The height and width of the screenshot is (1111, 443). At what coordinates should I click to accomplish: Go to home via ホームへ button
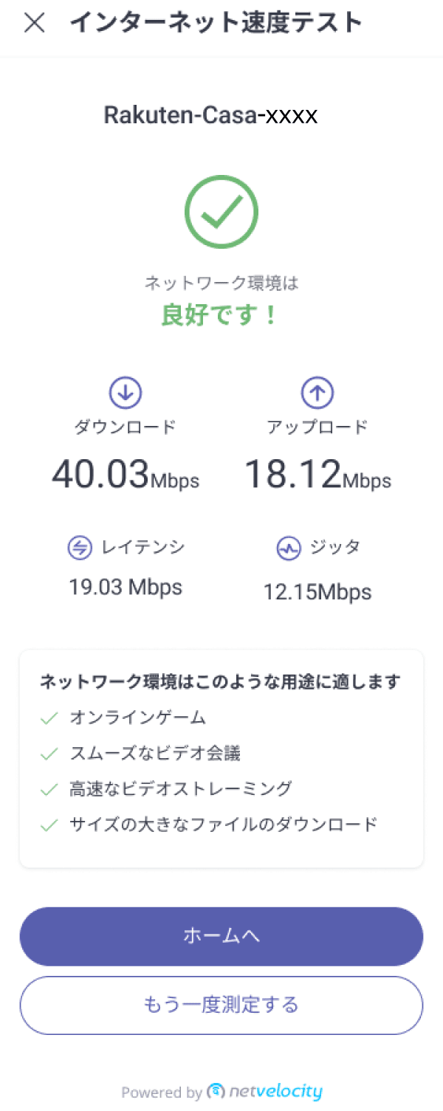tap(221, 936)
